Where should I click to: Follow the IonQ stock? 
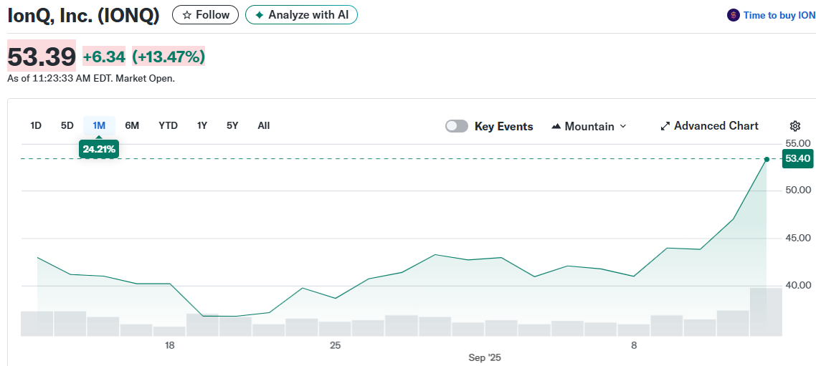(x=205, y=15)
